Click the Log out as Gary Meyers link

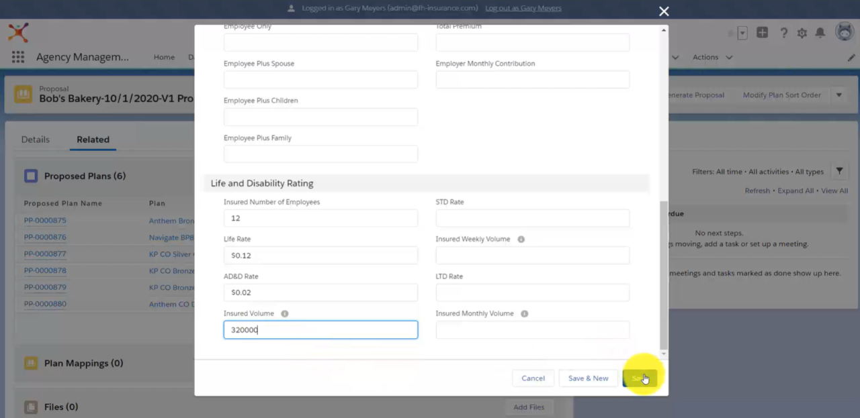tap(523, 7)
